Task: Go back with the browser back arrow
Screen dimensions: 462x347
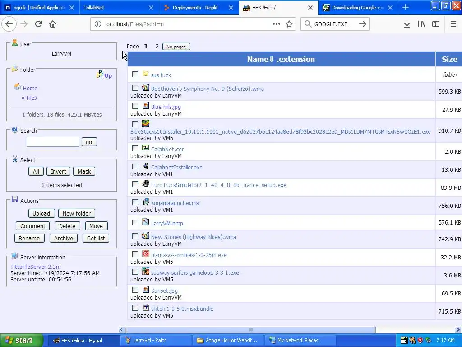Action: point(9,24)
